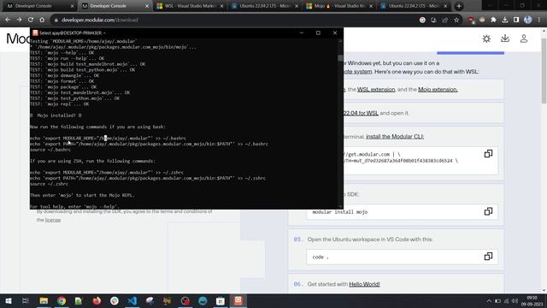Go to the browser home page
Image resolution: width=547 pixels, height=308 pixels.
tap(42, 20)
